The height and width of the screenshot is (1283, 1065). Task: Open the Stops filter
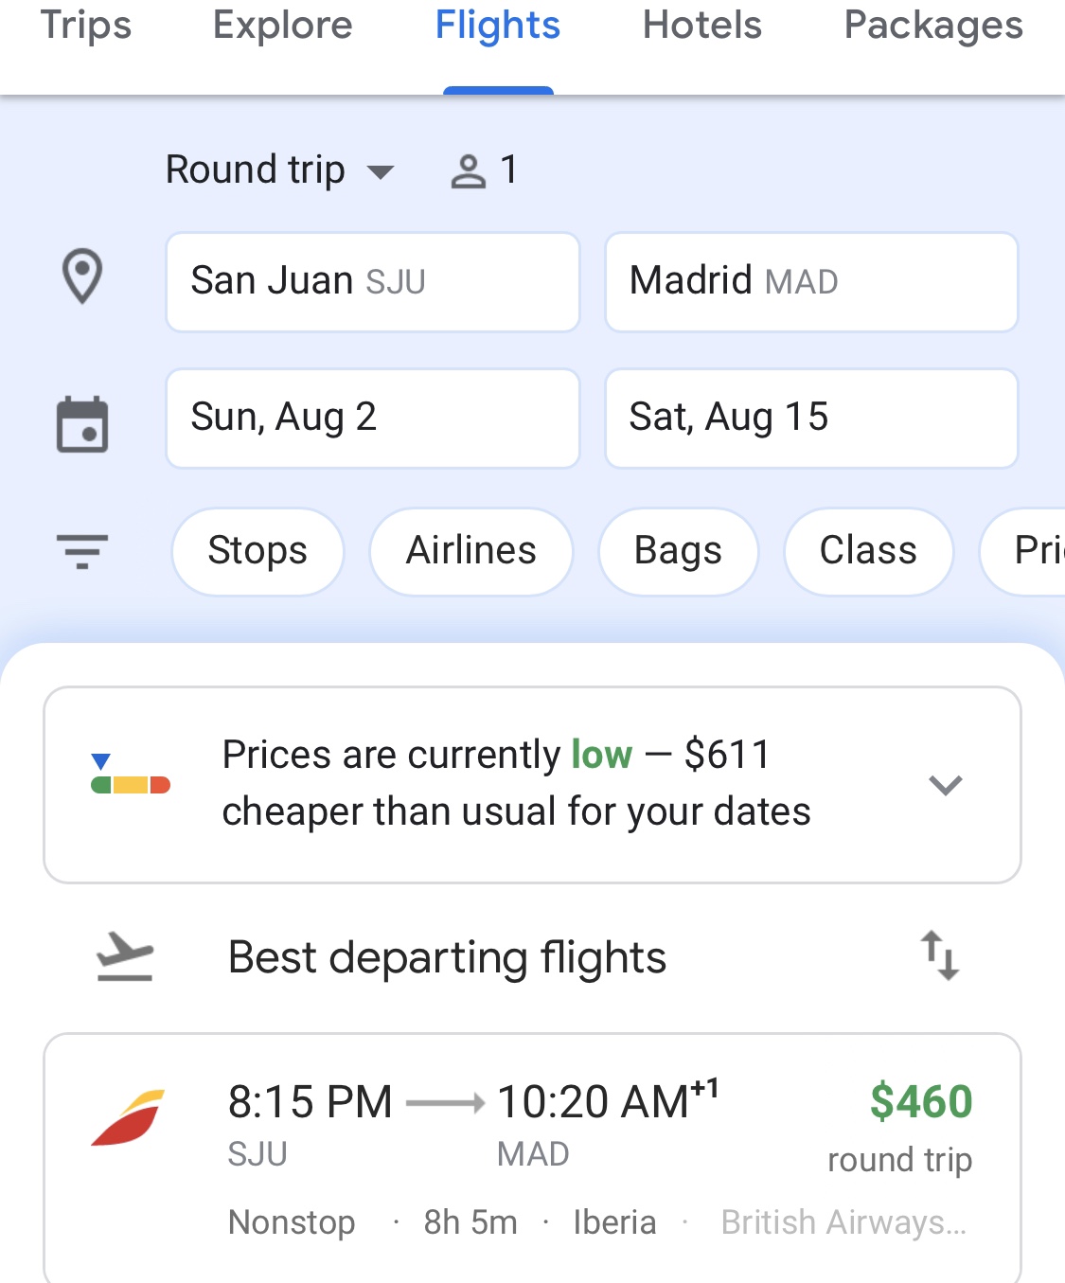257,551
